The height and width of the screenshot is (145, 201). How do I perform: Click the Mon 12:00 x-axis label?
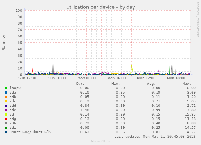pos(146,78)
